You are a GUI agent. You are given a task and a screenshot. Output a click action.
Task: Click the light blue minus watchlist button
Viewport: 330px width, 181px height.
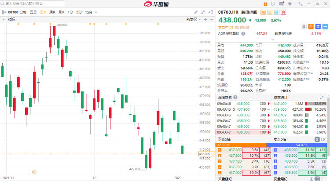click(x=325, y=27)
